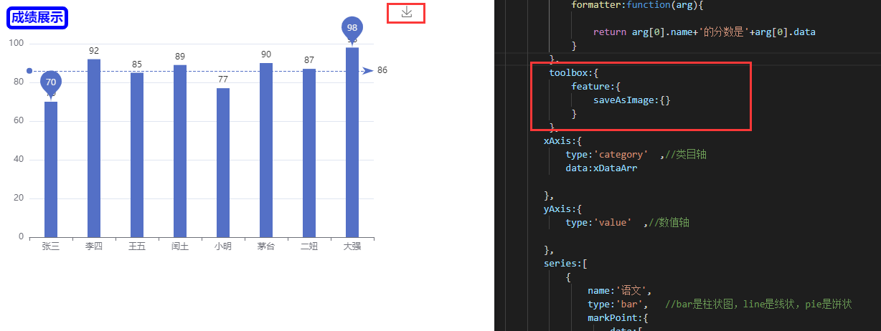
Task: Click the //类目轴 comment in code
Action: (687, 155)
